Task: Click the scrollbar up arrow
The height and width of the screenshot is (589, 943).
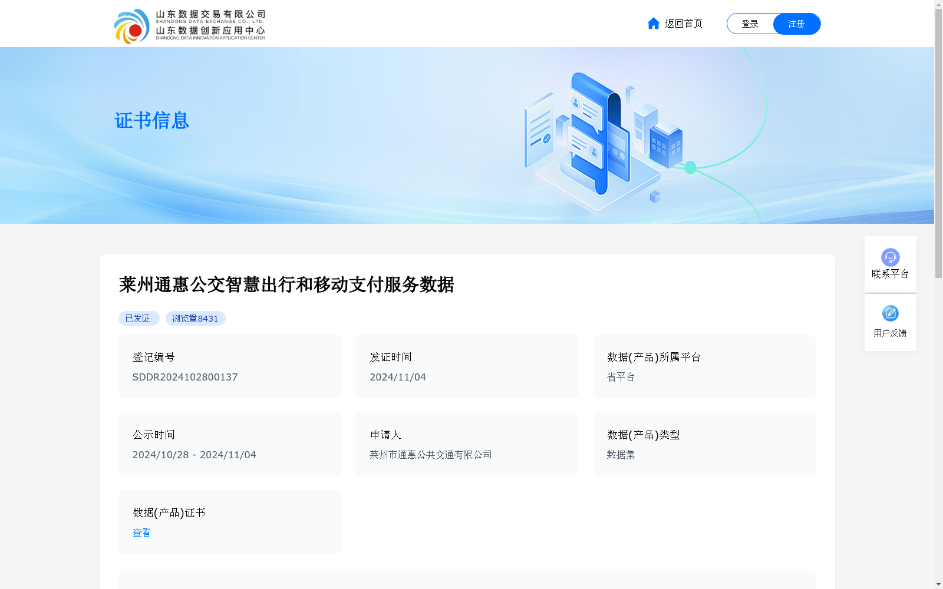Action: coord(938,4)
